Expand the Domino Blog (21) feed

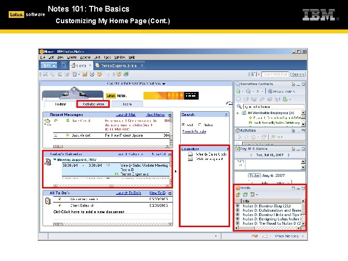237,206
